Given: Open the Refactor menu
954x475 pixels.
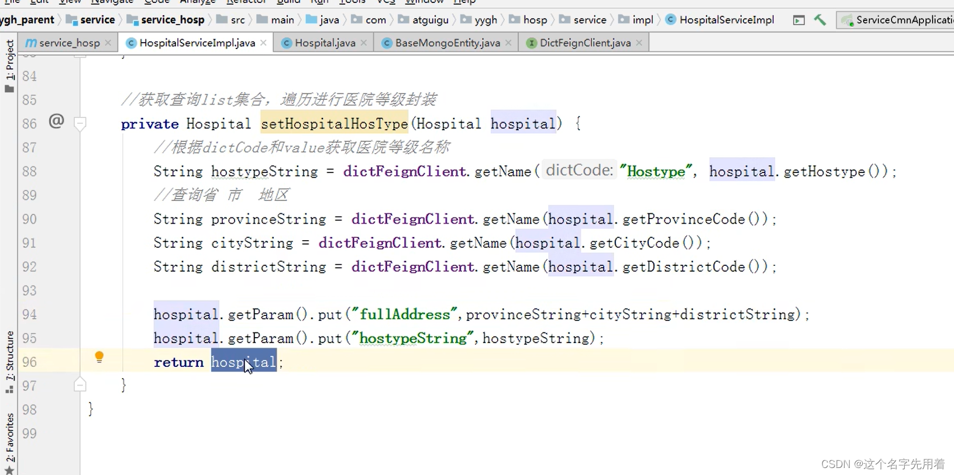Looking at the screenshot, I should [x=246, y=2].
